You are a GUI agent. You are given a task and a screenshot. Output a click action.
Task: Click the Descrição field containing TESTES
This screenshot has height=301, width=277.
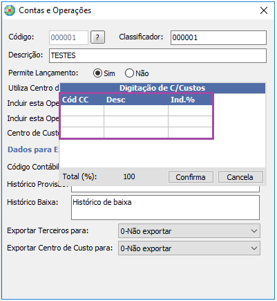pyautogui.click(x=157, y=55)
